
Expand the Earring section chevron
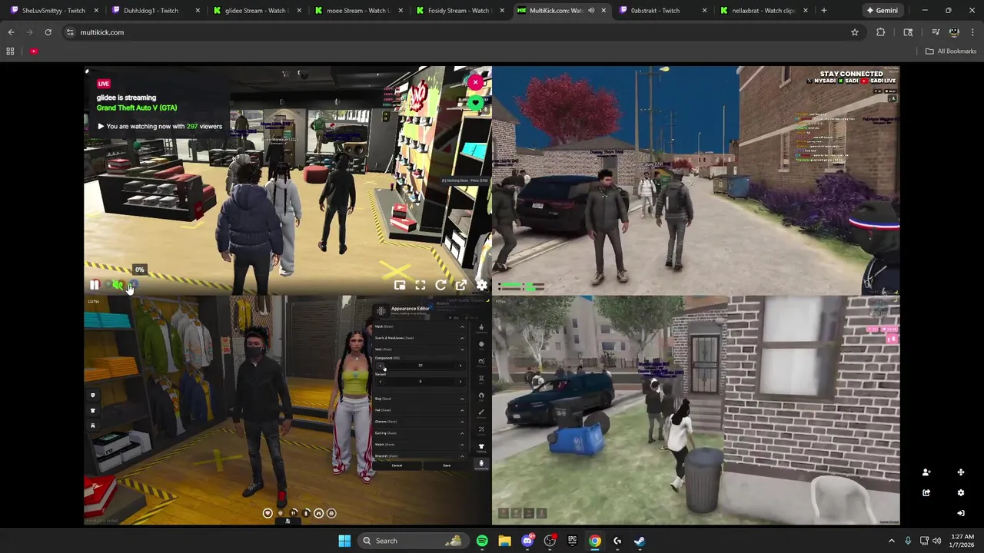point(462,433)
